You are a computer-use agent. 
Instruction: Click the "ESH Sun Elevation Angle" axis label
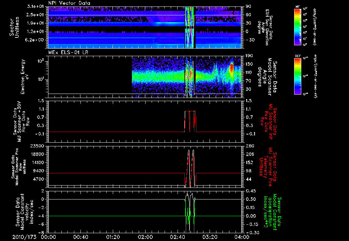[264, 27]
